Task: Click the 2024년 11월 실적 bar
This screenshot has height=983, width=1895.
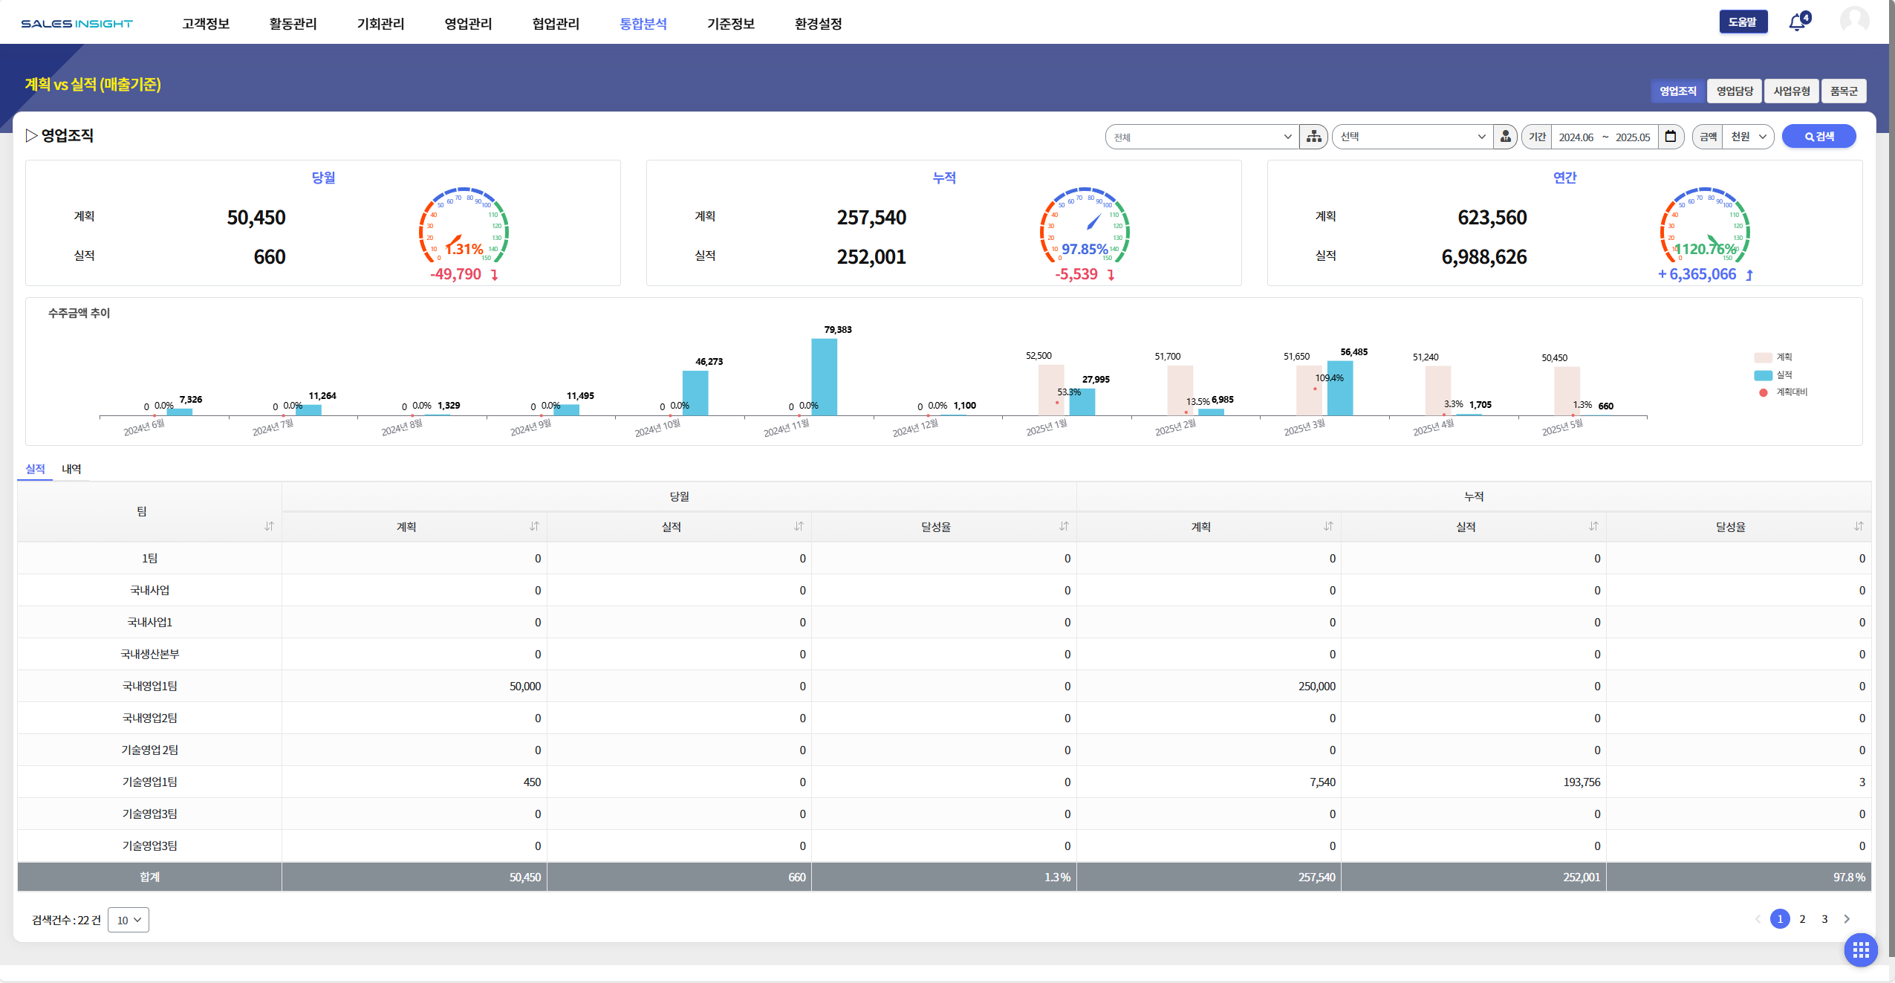Action: [824, 377]
